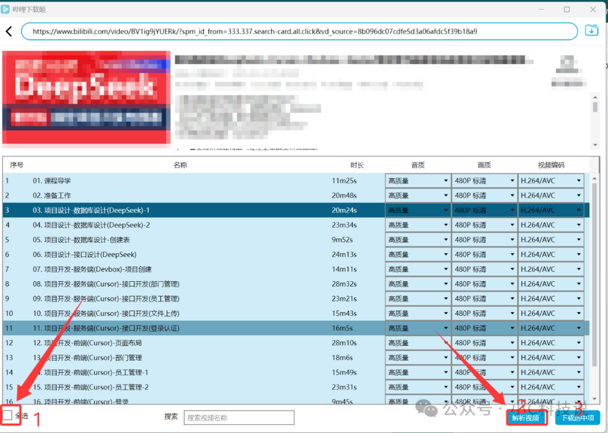Image resolution: width=608 pixels, height=433 pixels.
Task: Click the 28m32s duration cell
Action: click(x=344, y=283)
